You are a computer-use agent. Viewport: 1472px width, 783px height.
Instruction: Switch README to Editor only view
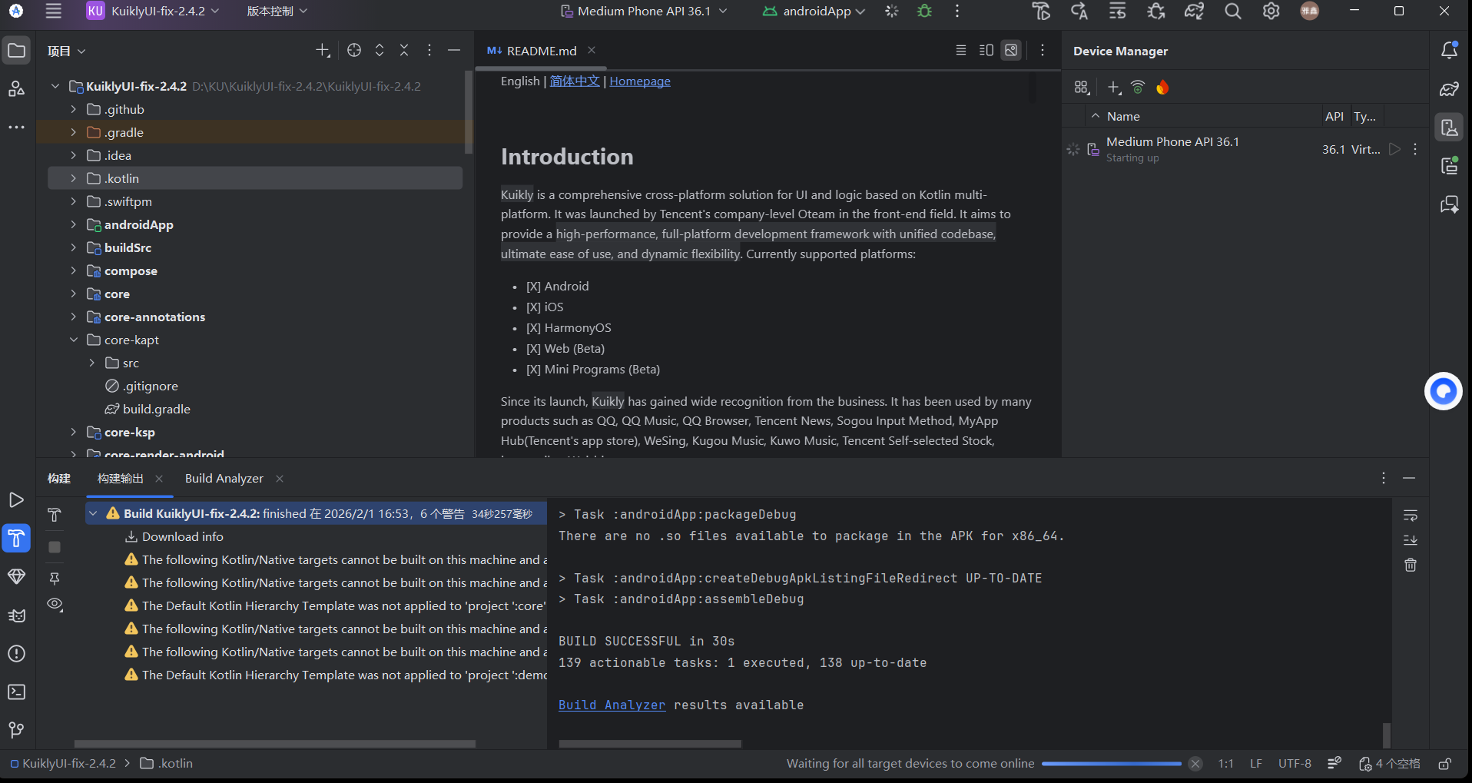pyautogui.click(x=961, y=51)
